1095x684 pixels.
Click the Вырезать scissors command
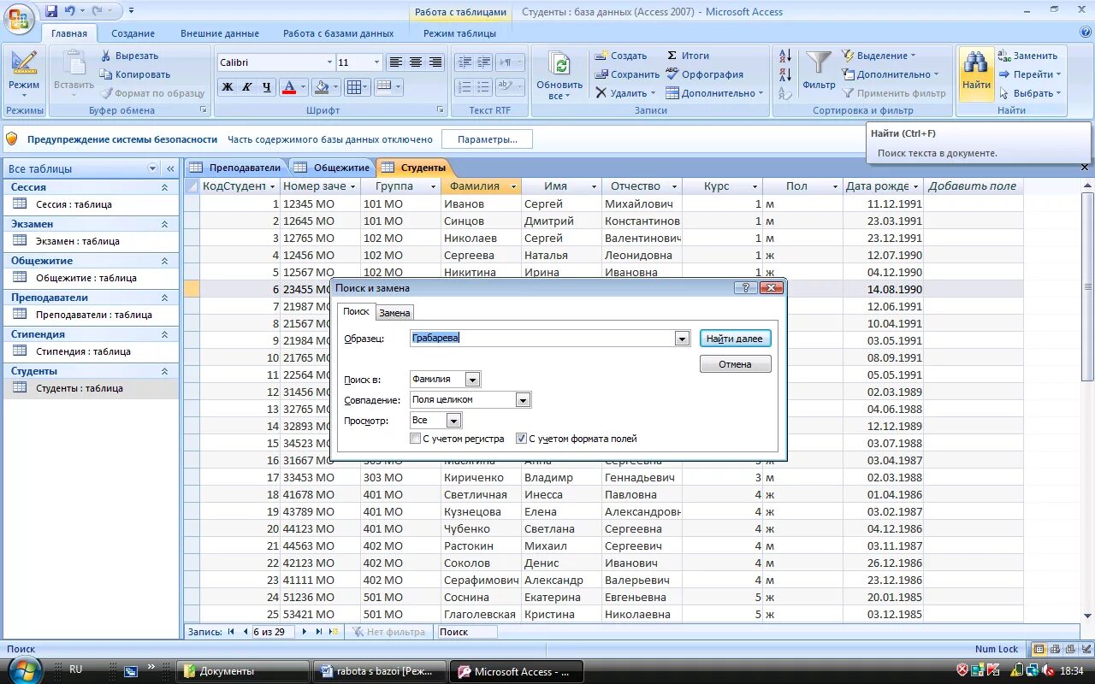(x=129, y=56)
